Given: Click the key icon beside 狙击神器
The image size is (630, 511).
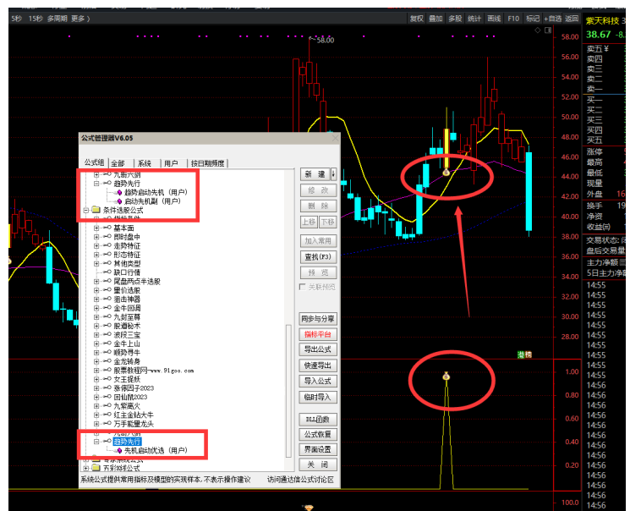Looking at the screenshot, I should click(x=107, y=299).
